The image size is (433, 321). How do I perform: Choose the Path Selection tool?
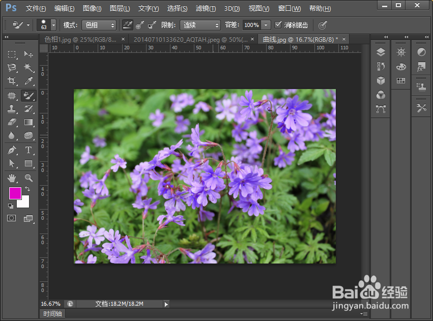coord(12,163)
